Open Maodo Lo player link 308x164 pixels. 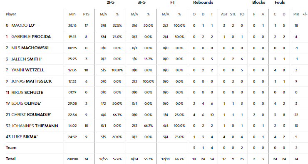coord(23,25)
